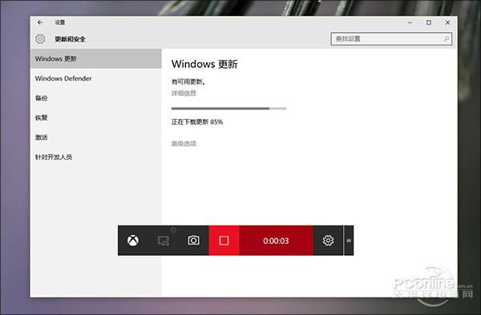
Task: Click the 正在下载更新 85% status text
Action: 197,122
